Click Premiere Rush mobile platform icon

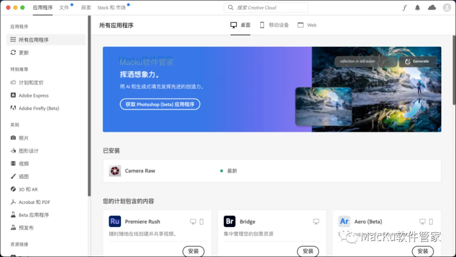tap(201, 222)
